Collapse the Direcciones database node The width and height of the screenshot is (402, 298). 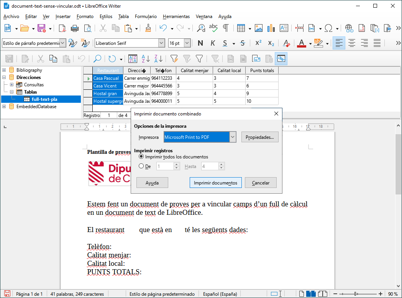(4, 77)
